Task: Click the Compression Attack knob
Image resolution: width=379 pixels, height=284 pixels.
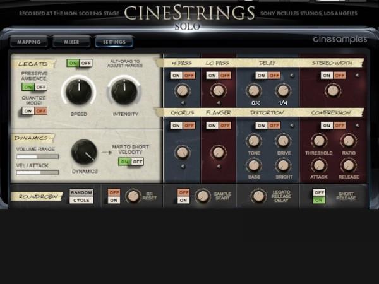Action: tap(319, 165)
